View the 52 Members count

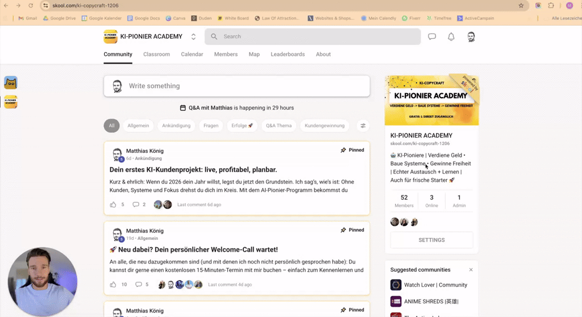404,201
